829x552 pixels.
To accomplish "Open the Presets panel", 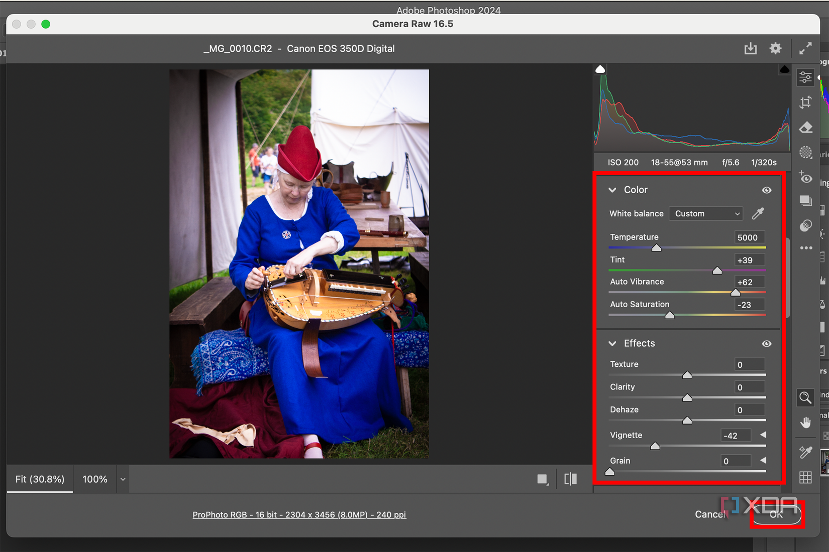I will tap(805, 200).
